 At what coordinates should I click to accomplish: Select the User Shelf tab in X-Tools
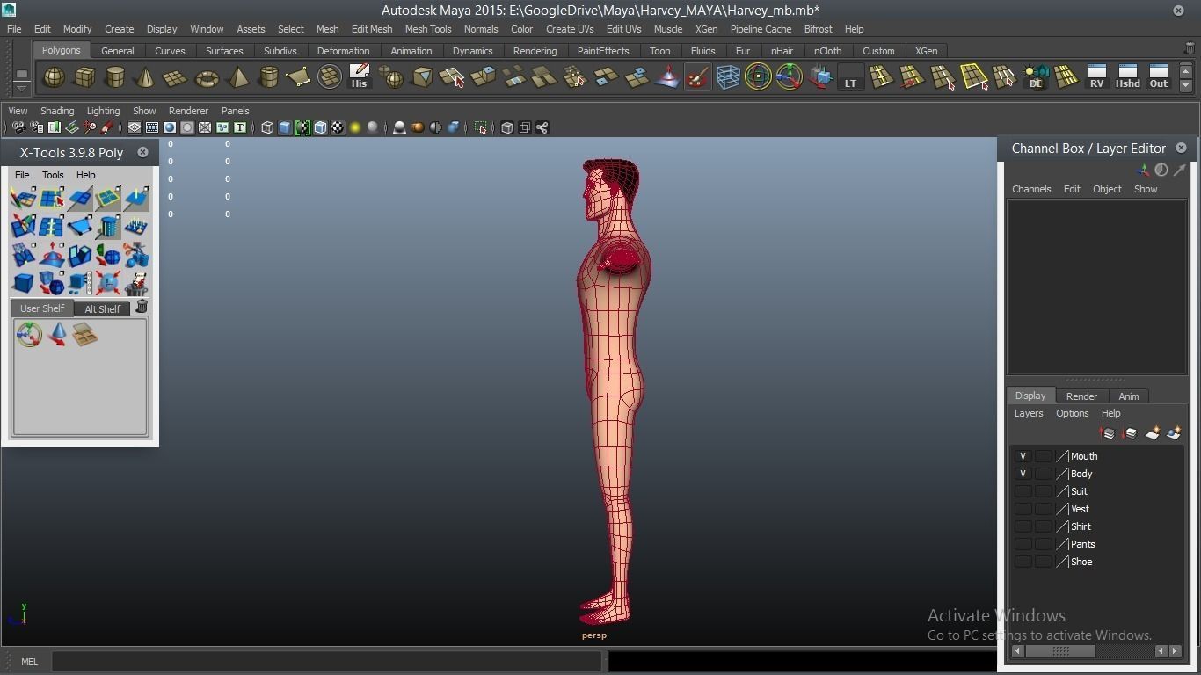(42, 308)
